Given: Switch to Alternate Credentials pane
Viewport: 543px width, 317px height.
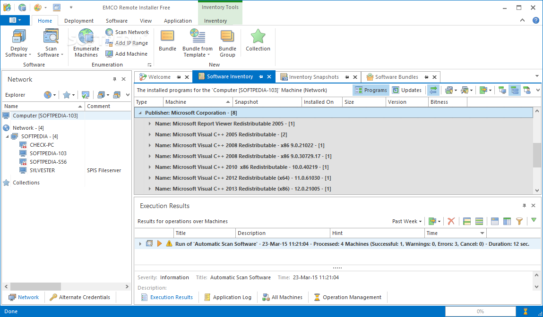Looking at the screenshot, I should [80, 297].
